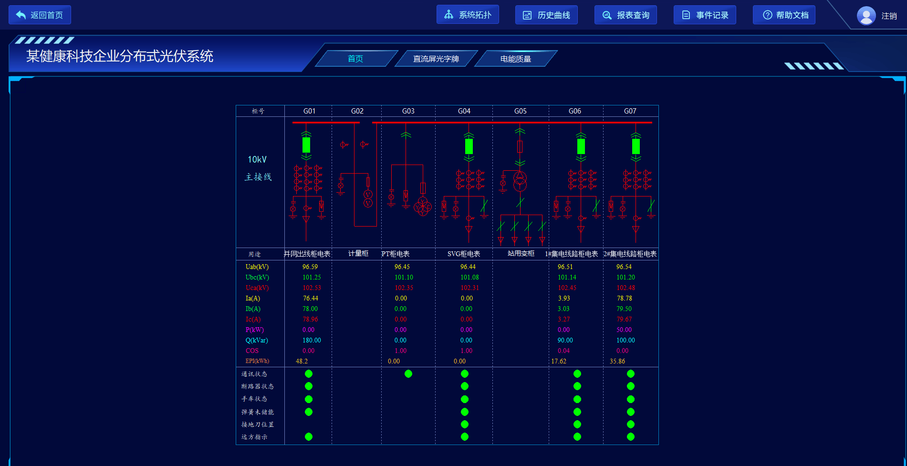Click the G03 PT transformer symbol

click(x=422, y=207)
